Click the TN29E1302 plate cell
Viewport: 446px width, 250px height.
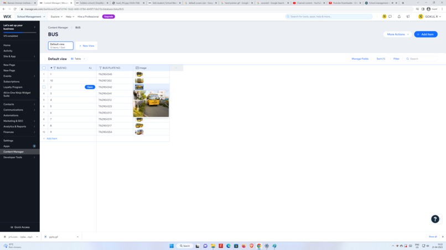point(115,81)
